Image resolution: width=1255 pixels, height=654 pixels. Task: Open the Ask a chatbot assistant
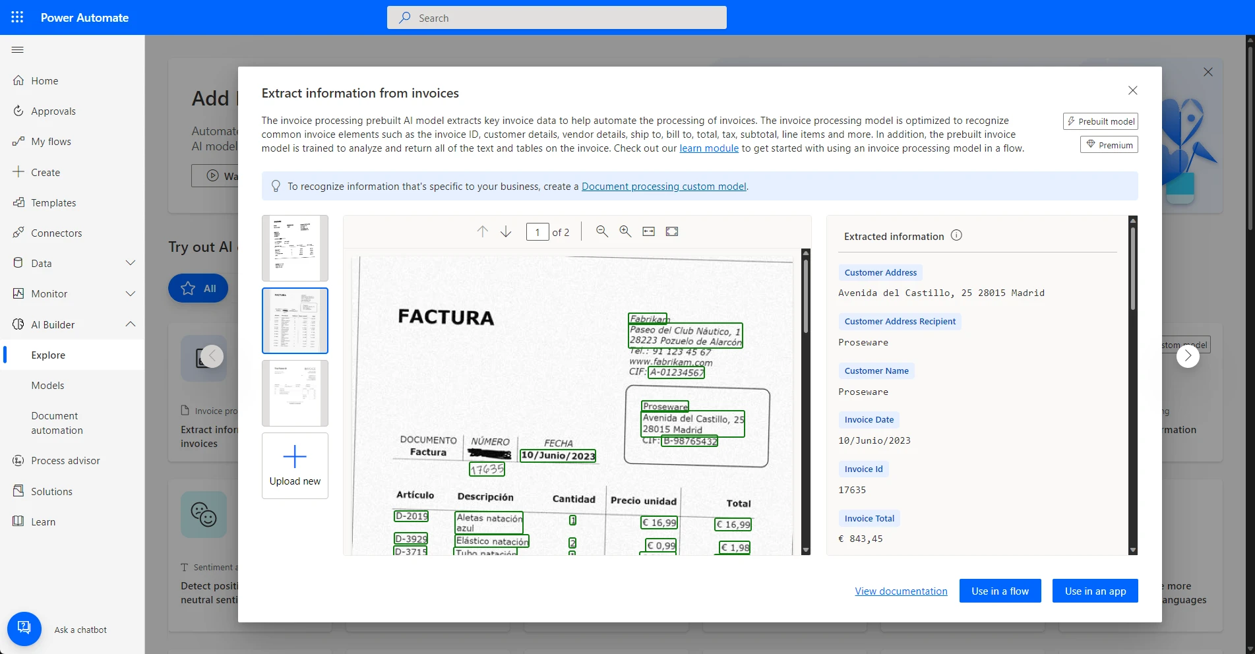(24, 628)
